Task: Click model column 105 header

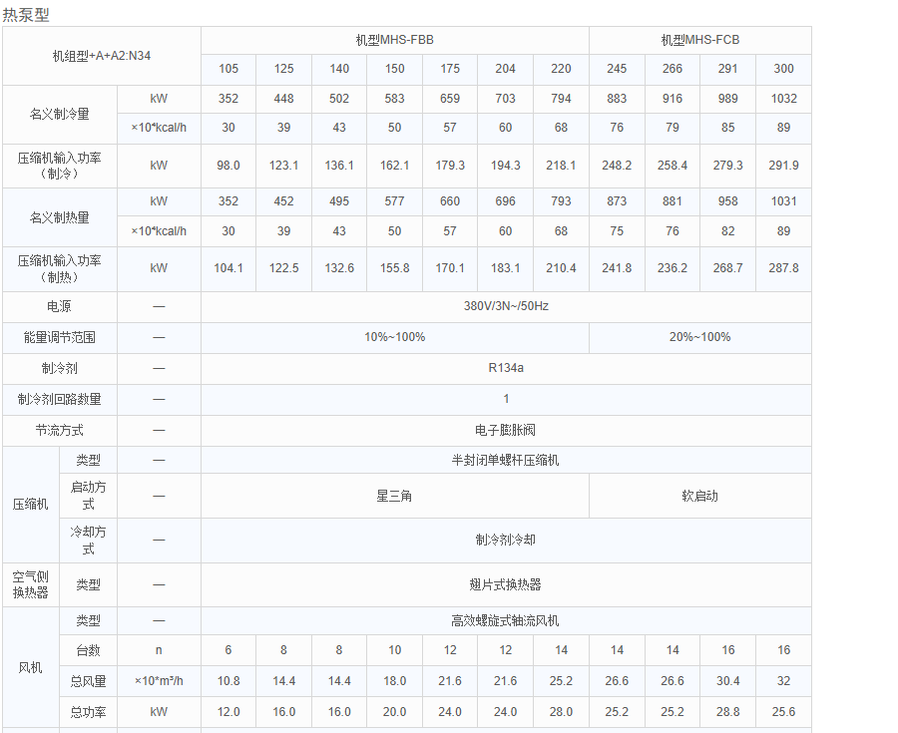Action: click(227, 70)
